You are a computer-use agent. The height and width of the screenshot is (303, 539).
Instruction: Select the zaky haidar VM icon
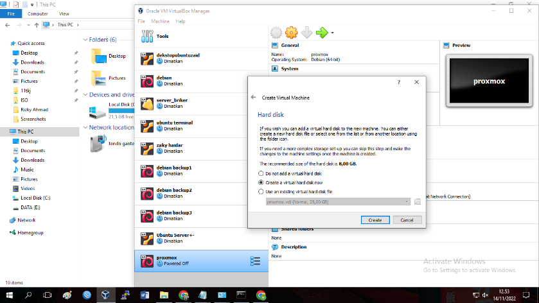tap(147, 149)
